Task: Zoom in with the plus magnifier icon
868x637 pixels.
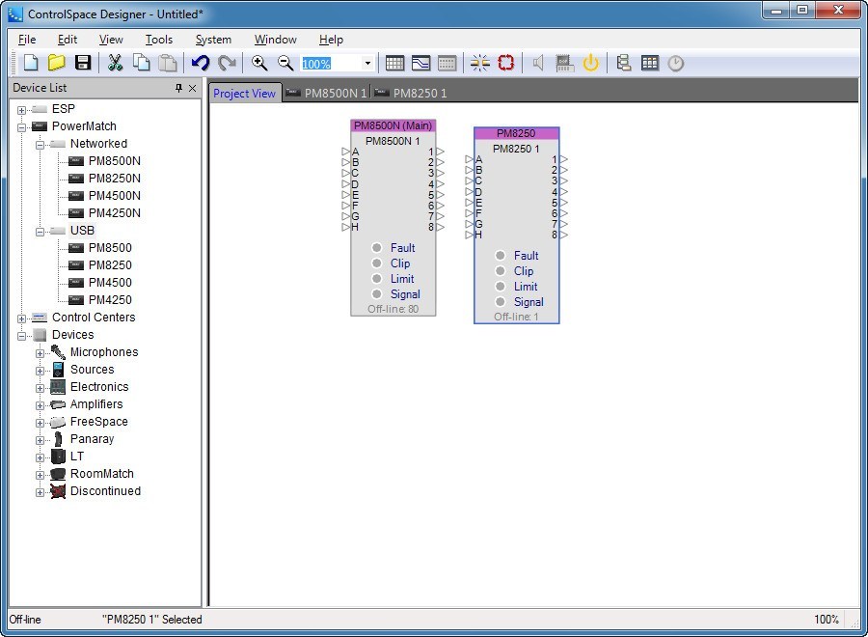Action: 259,63
